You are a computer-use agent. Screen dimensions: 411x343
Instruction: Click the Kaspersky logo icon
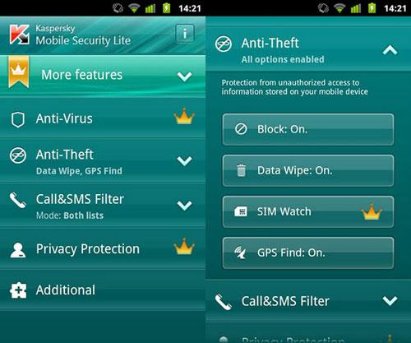[20, 35]
